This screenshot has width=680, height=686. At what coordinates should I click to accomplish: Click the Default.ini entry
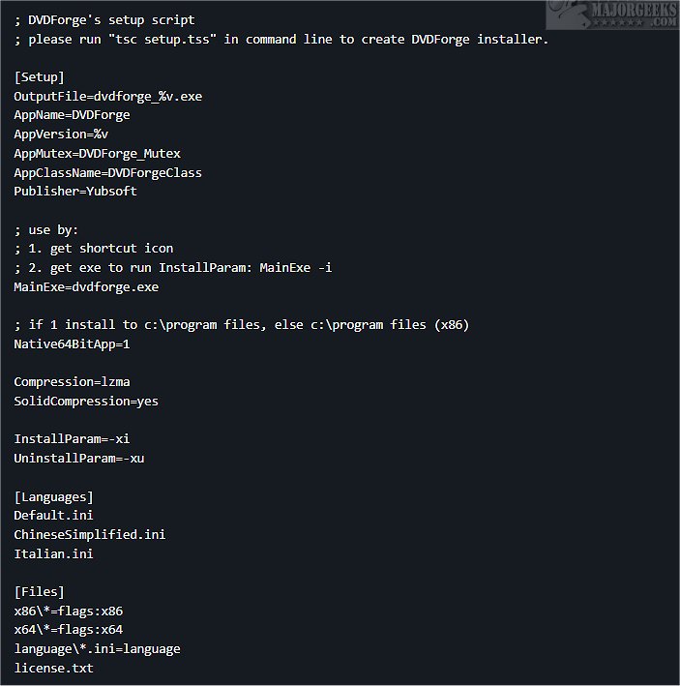[53, 516]
